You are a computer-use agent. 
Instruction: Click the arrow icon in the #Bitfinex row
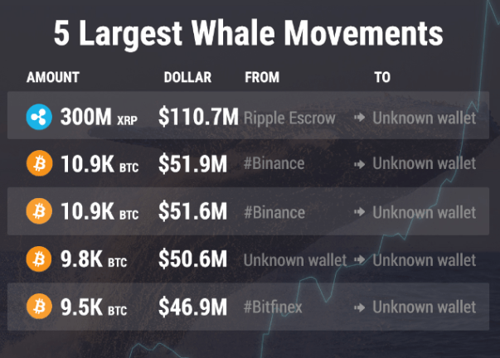(359, 308)
